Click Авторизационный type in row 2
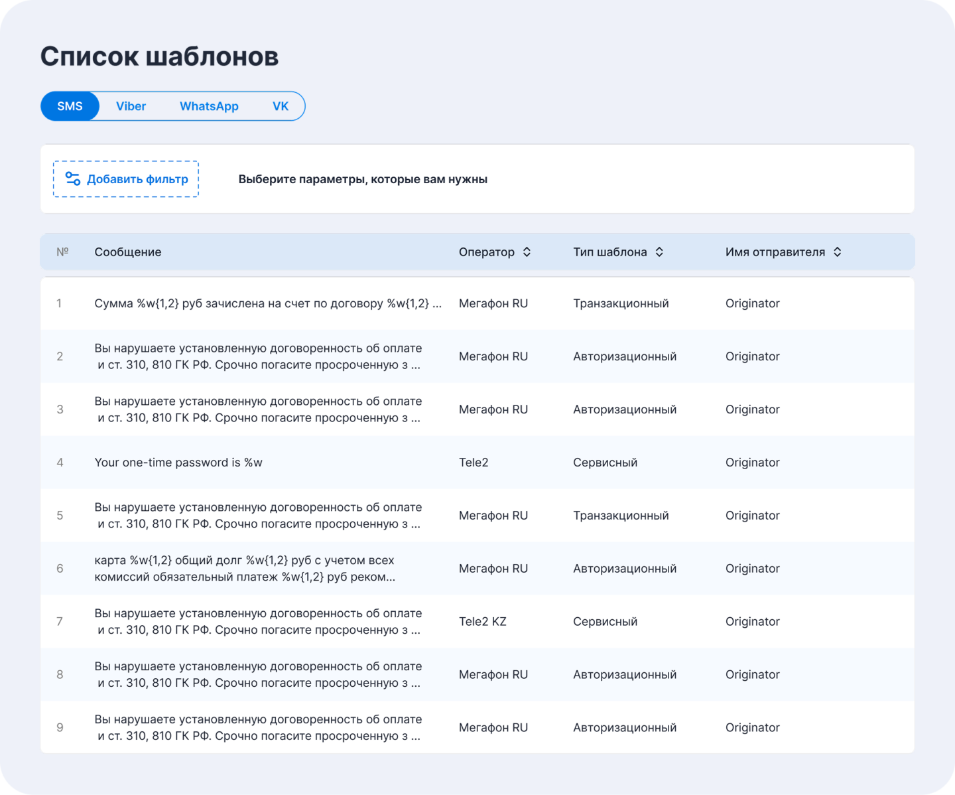955x795 pixels. point(625,356)
